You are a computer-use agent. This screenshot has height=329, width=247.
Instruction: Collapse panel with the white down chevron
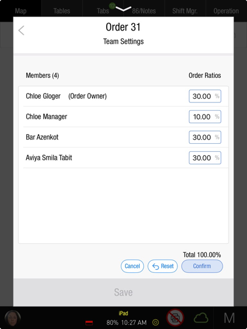[123, 9]
